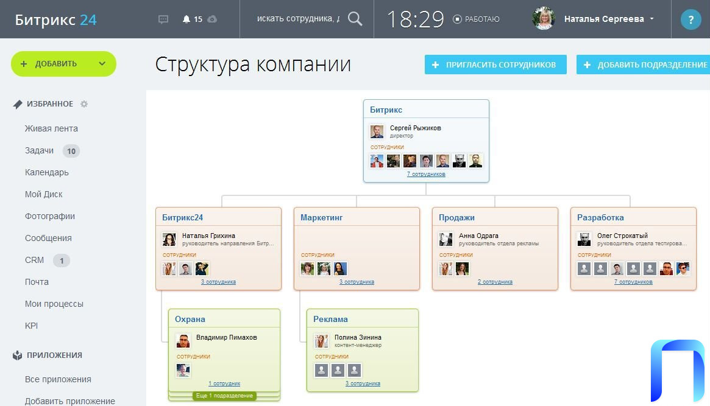This screenshot has width=710, height=406.
Task: Click Олег Строкатый avatar
Action: pos(584,239)
